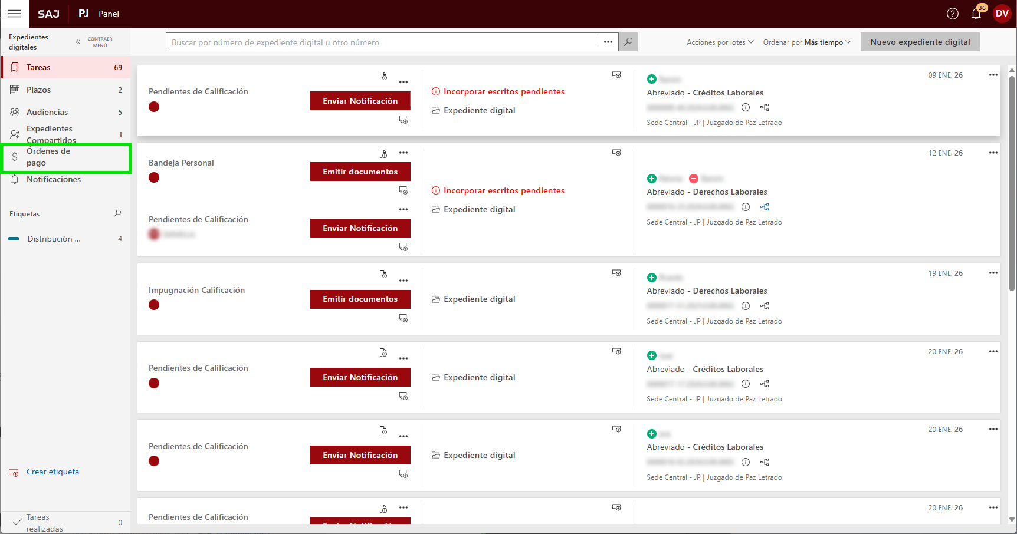This screenshot has height=534, width=1017.
Task: Click the red status dot under Bandeja Personal
Action: (154, 177)
